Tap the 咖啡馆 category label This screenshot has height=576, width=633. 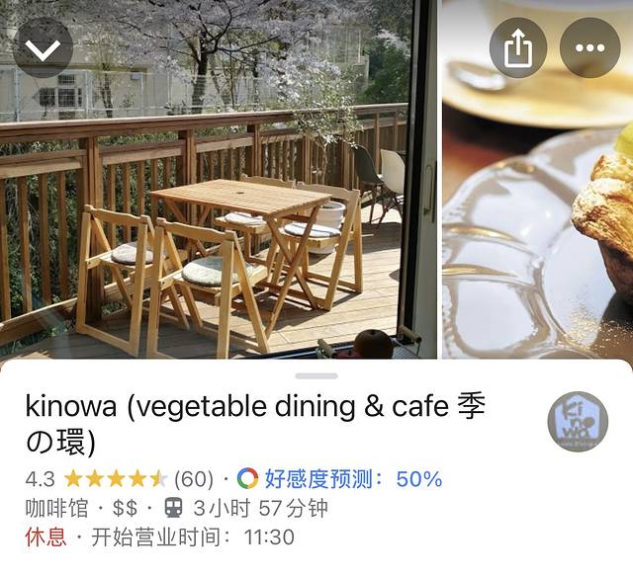coord(56,508)
